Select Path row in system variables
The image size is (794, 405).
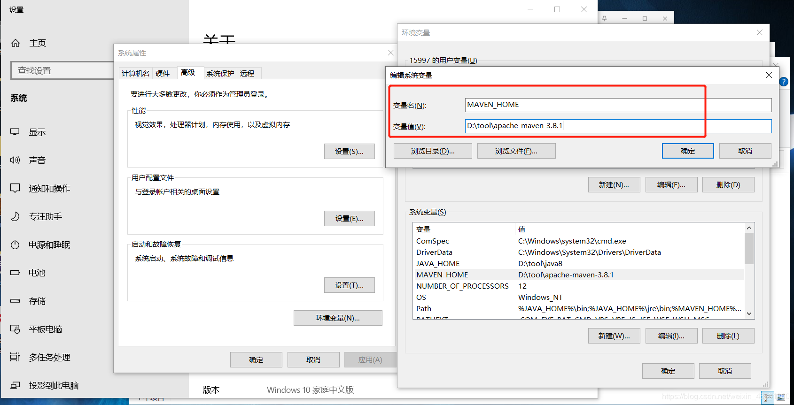coord(578,309)
